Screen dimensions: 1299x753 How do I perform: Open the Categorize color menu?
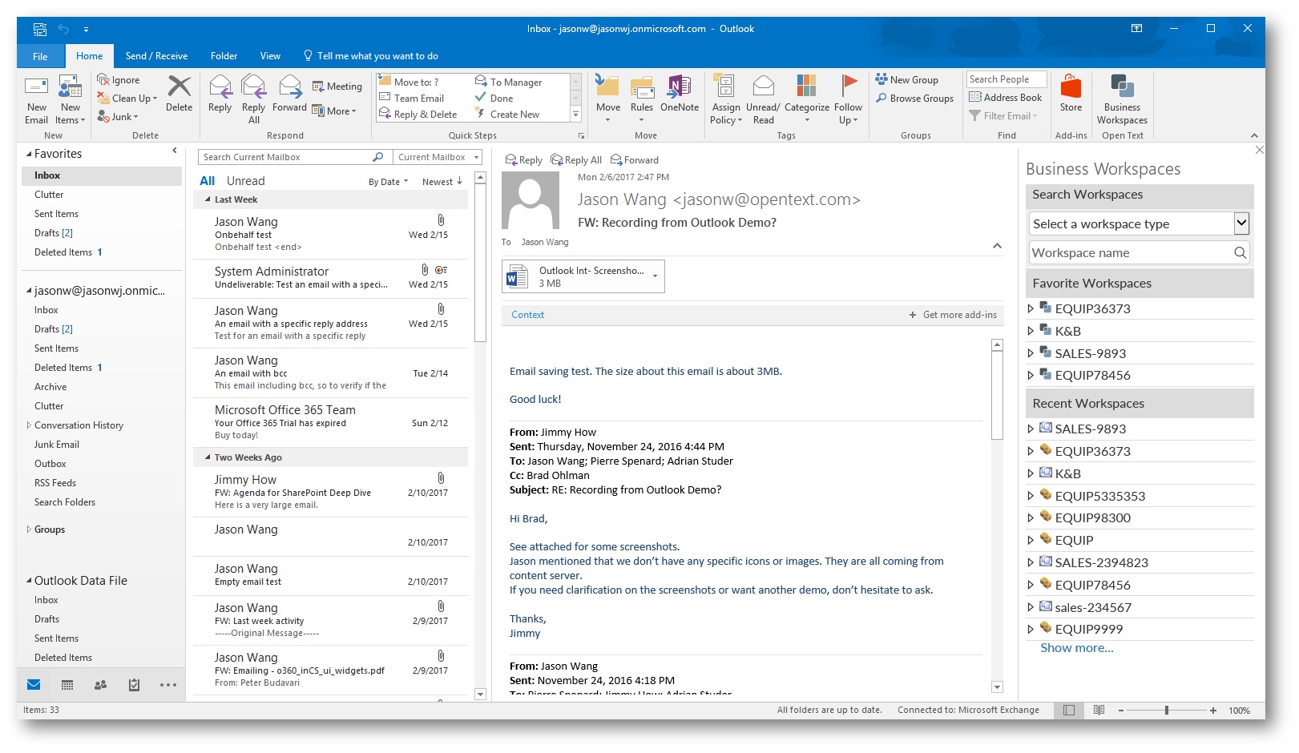point(806,100)
